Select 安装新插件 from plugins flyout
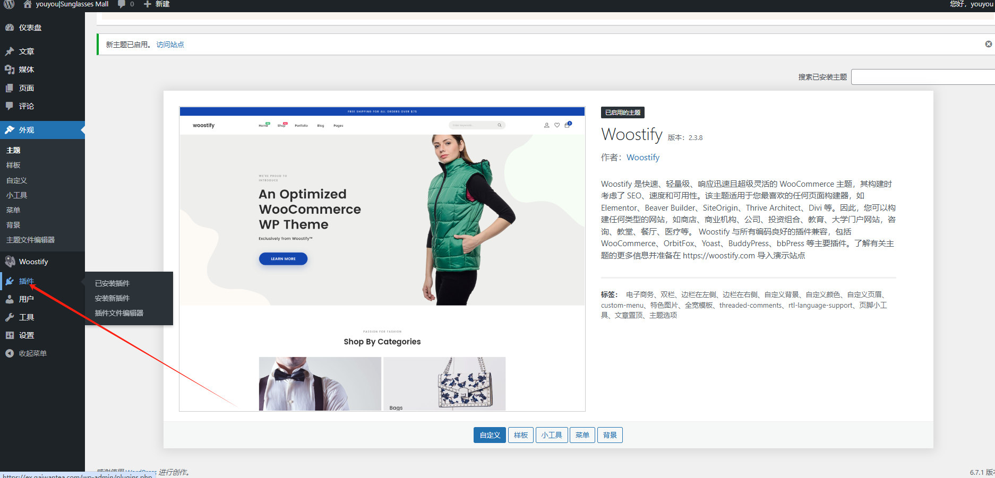 click(112, 298)
